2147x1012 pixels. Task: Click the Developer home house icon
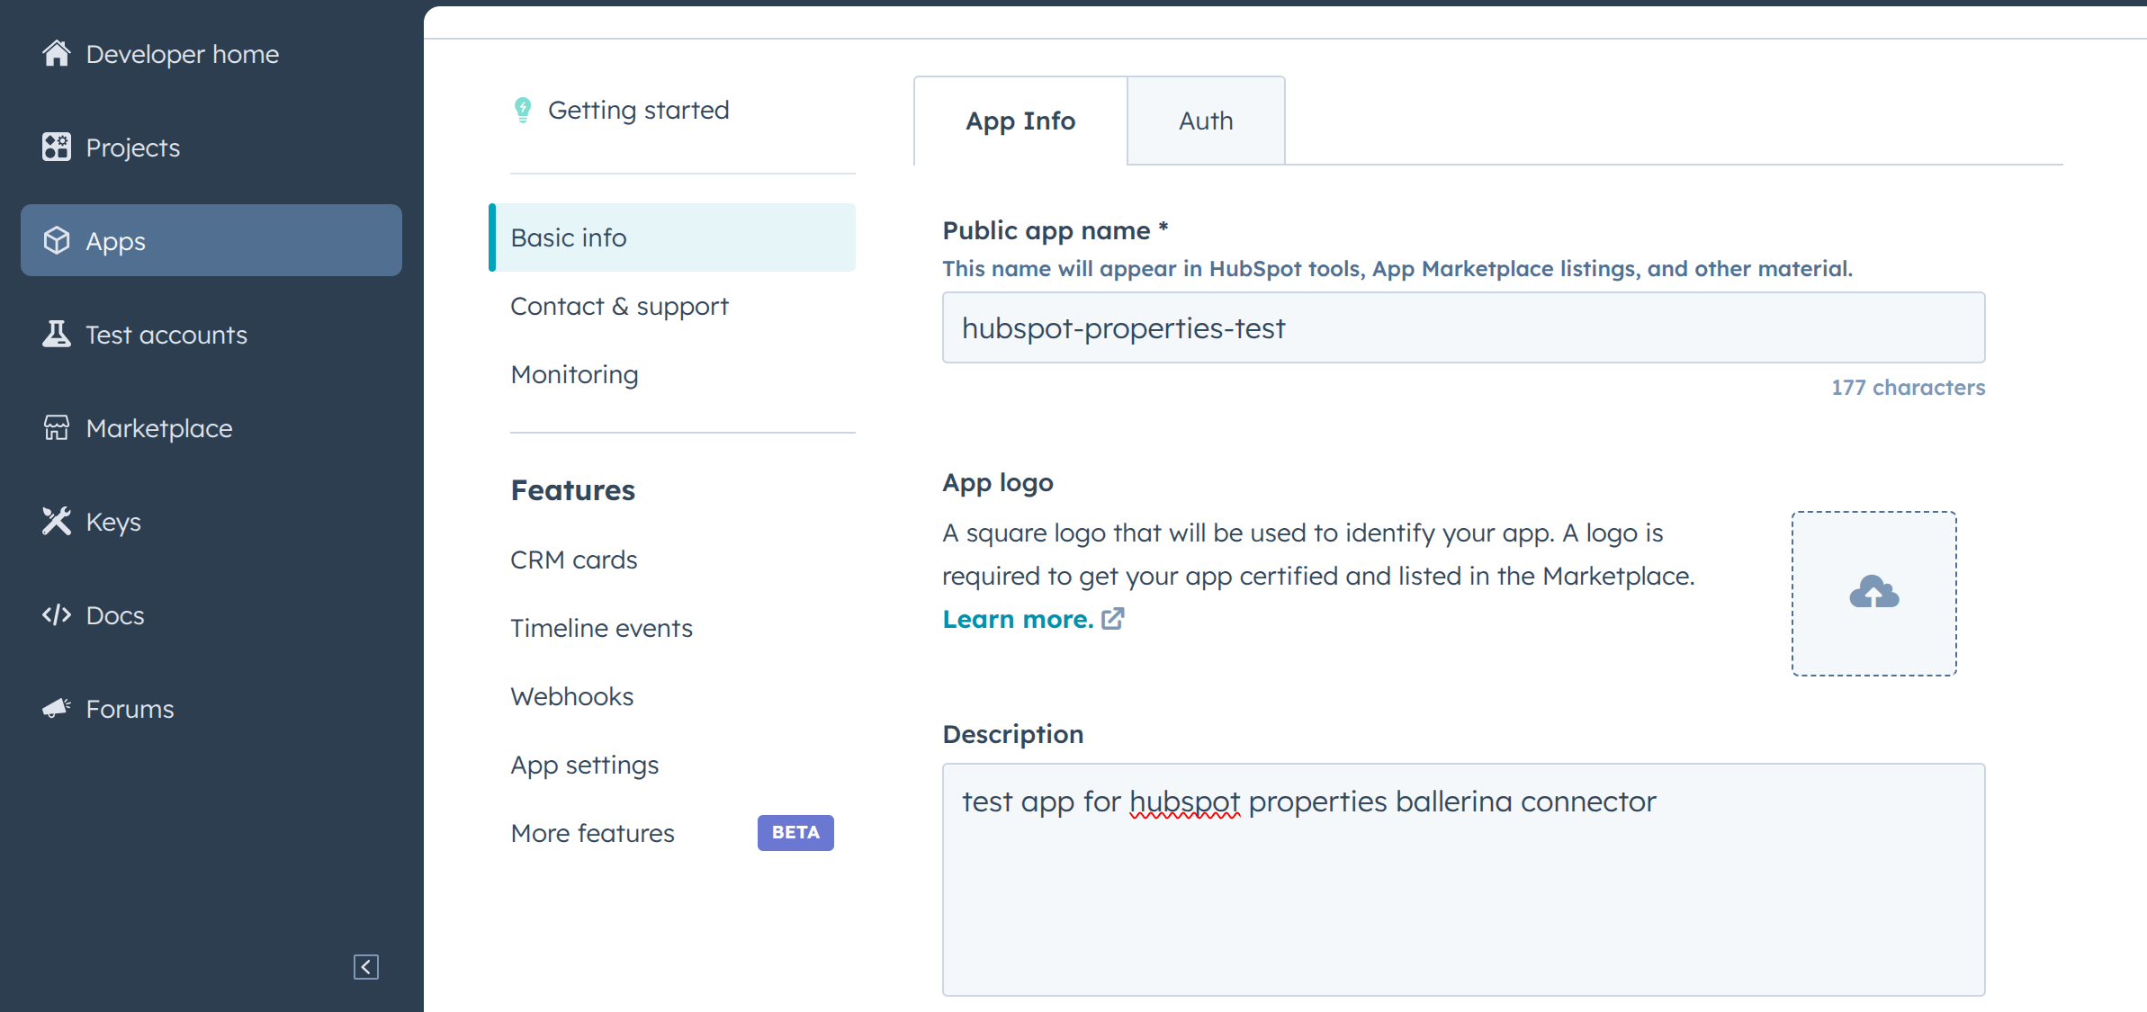pyautogui.click(x=56, y=54)
